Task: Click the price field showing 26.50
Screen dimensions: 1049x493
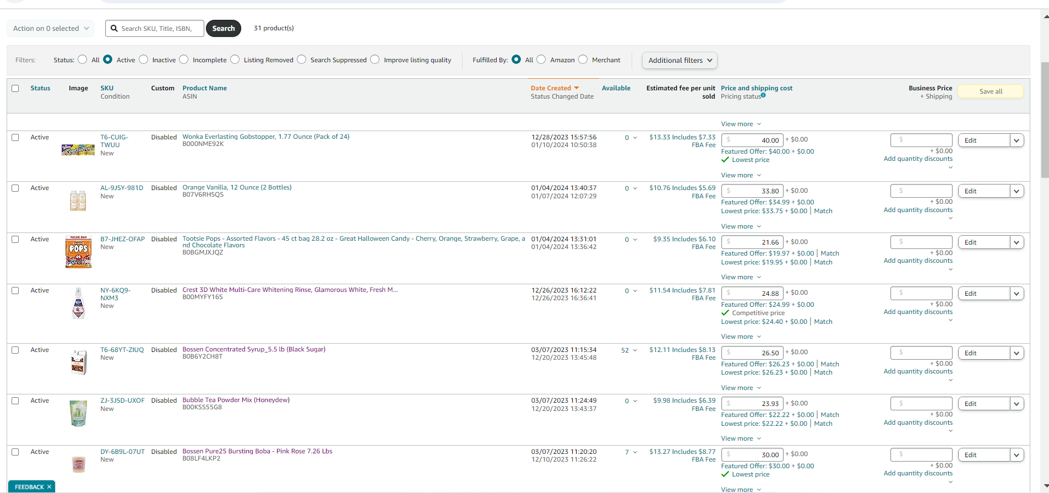Action: point(752,353)
